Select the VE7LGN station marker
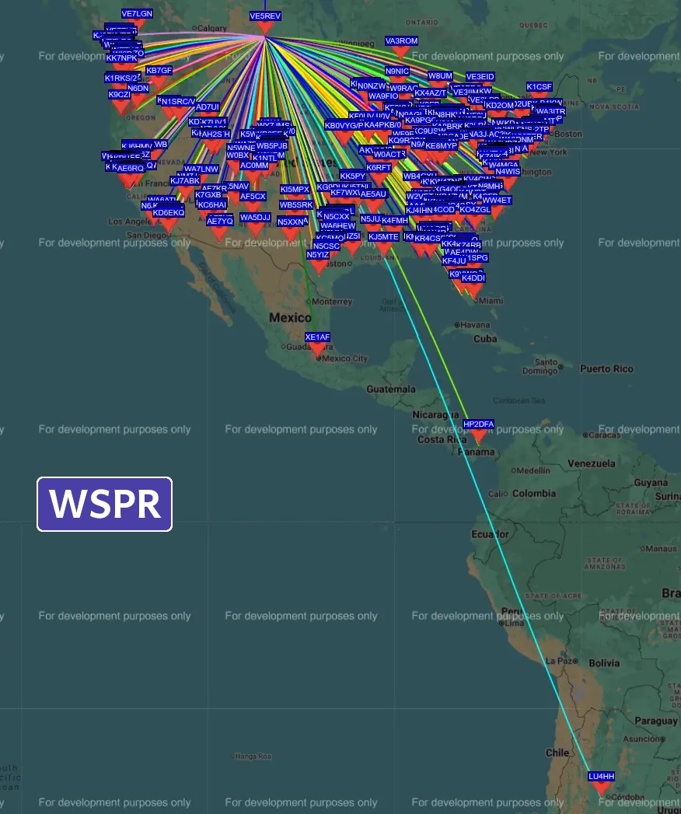 coord(138,25)
